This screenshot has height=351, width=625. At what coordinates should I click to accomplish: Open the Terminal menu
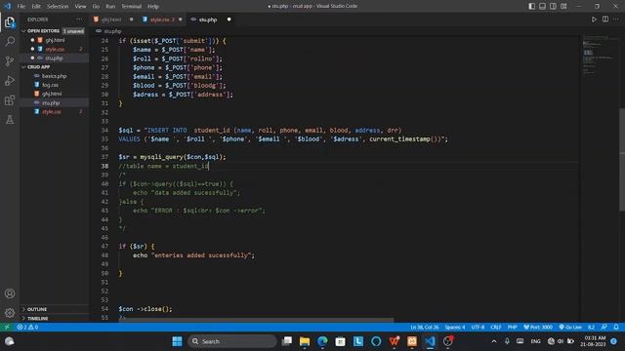[132, 7]
